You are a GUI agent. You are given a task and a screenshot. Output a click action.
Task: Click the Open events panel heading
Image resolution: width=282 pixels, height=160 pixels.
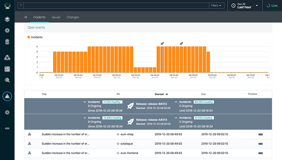click(x=36, y=28)
